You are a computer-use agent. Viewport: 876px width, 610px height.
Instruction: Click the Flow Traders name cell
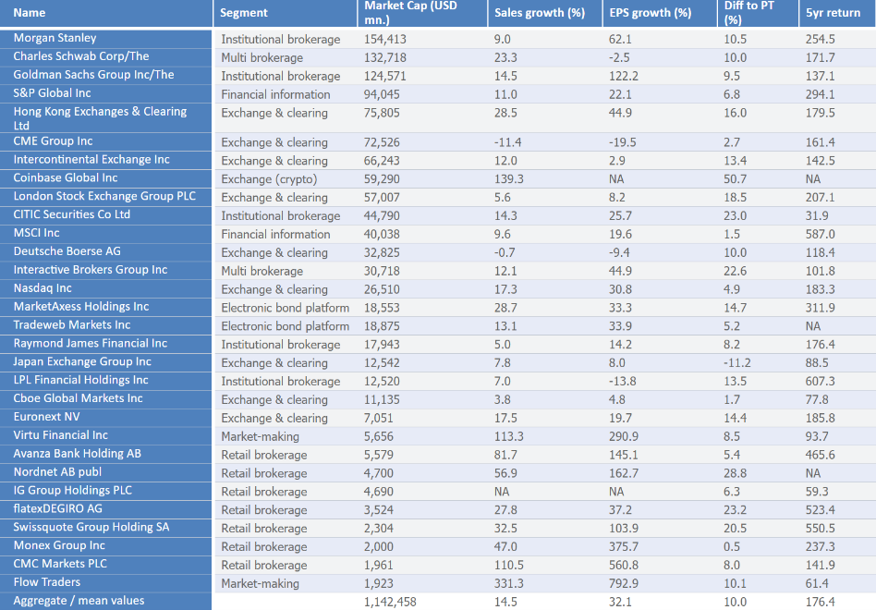(47, 582)
